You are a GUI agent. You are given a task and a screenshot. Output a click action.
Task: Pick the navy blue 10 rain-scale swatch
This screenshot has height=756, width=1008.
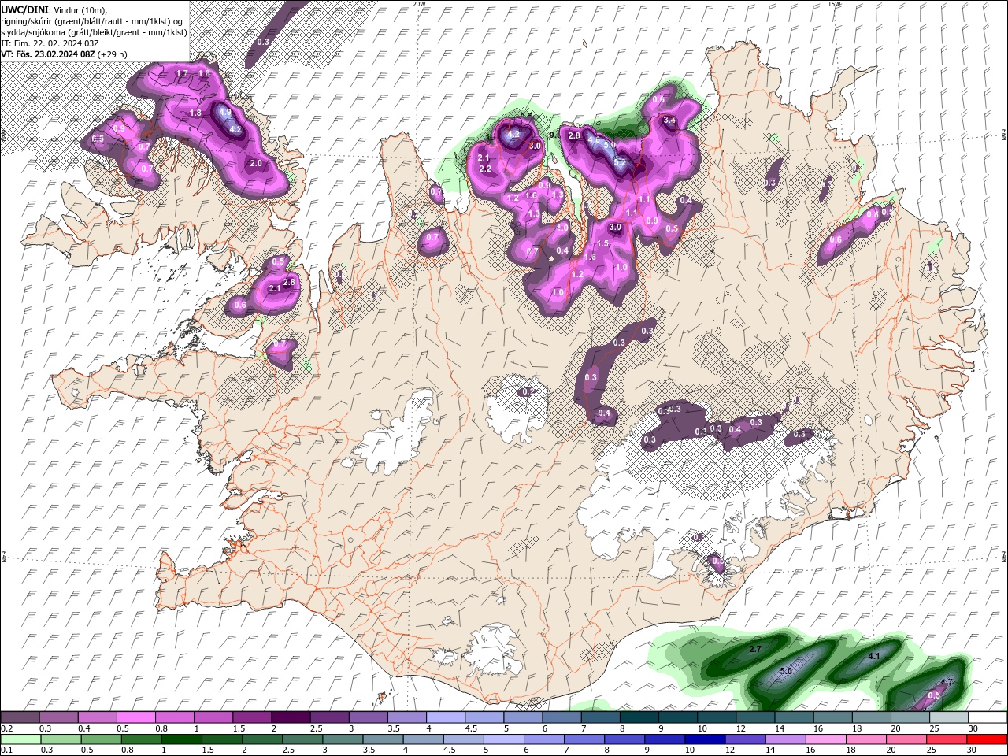point(705,739)
